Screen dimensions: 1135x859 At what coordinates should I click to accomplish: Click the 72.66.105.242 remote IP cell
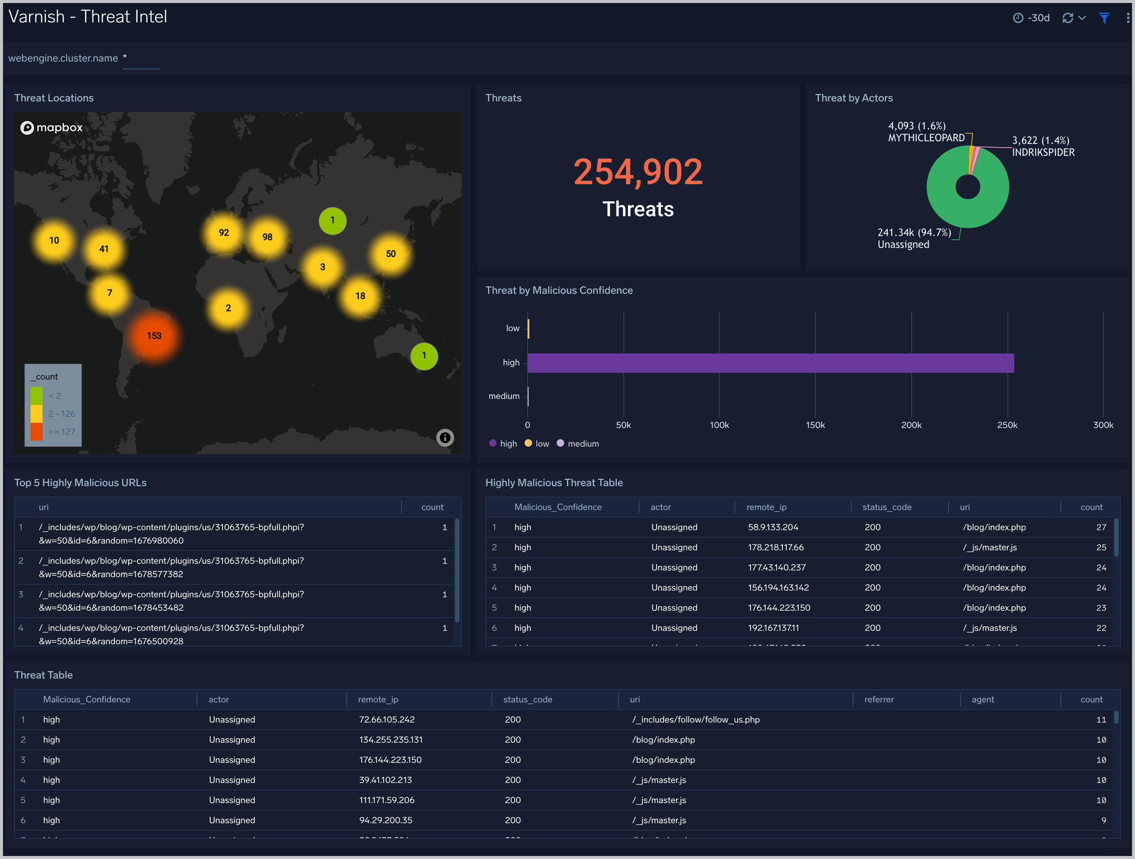tap(387, 720)
